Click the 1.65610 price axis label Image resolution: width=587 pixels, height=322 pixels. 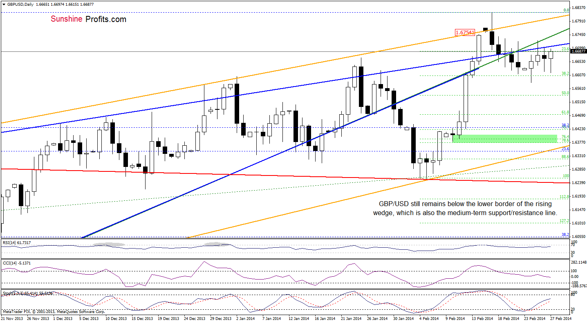pyautogui.click(x=579, y=89)
